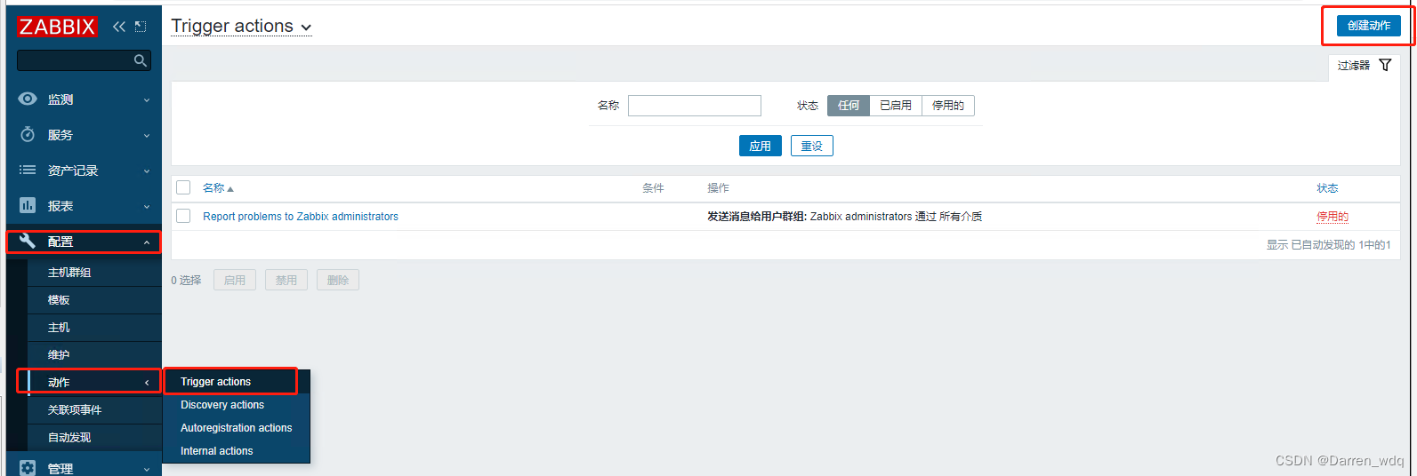Click the 禁用 bulk button
This screenshot has width=1417, height=476.
286,280
